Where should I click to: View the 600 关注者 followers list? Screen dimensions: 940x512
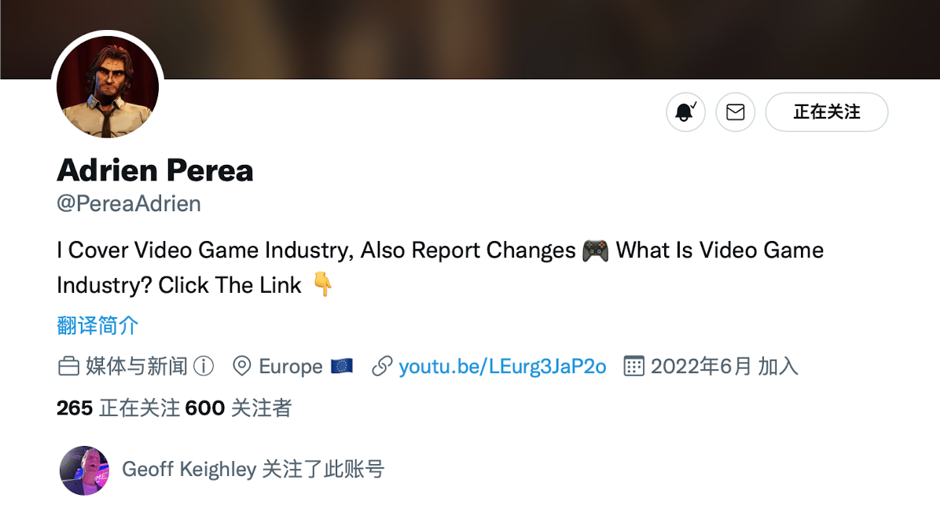click(x=239, y=408)
